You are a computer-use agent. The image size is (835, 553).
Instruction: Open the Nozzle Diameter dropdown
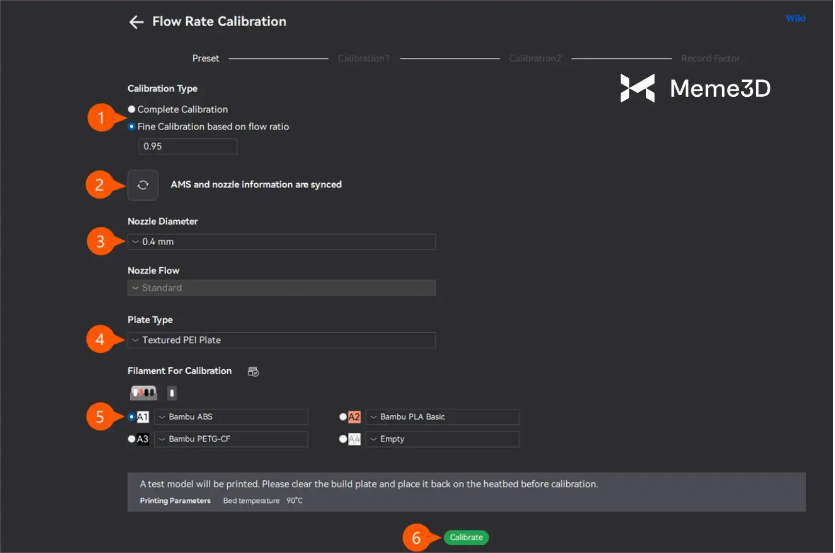pos(281,242)
